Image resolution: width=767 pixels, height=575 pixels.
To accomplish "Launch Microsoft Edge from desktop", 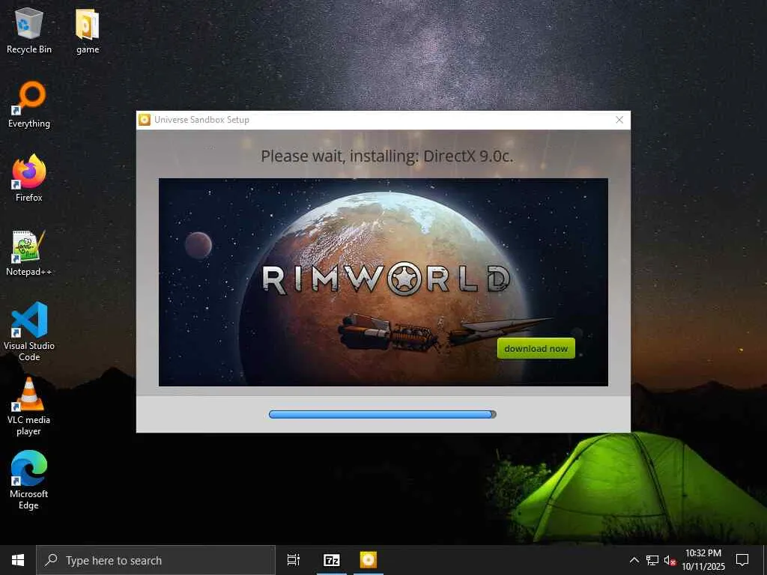I will tap(29, 480).
